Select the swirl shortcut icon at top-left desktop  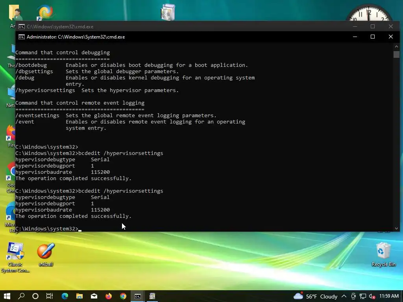[x=45, y=12]
